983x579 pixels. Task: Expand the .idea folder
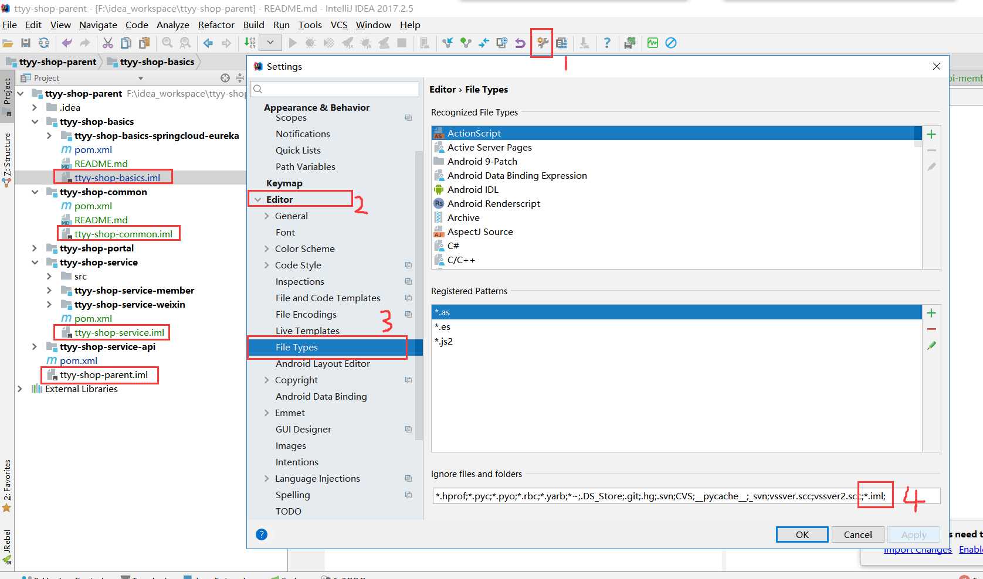pyautogui.click(x=35, y=107)
